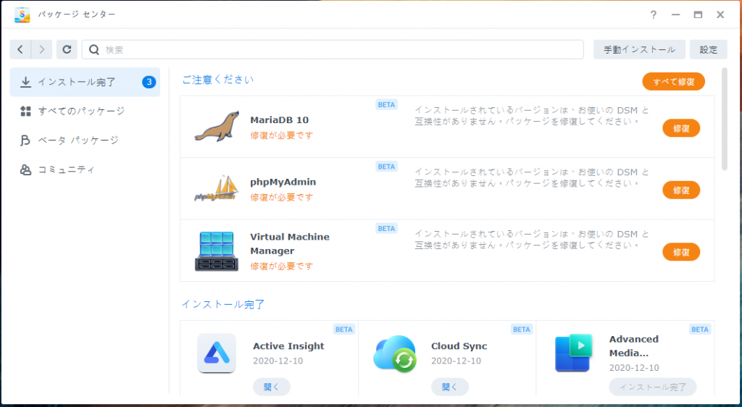742x407 pixels.
Task: Click 修復が必要です under Virtual Machine Manager
Action: [282, 266]
